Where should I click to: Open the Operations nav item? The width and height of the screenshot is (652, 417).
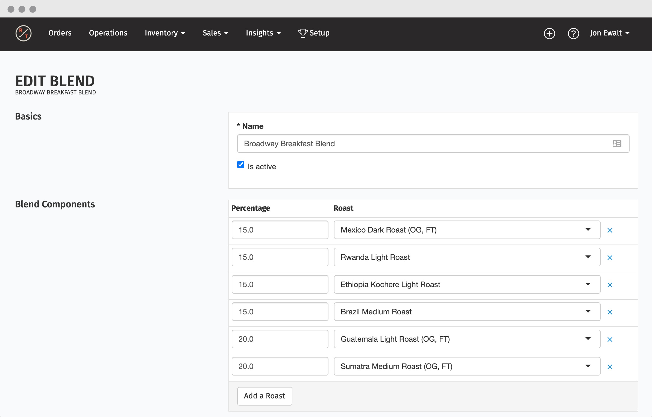click(x=108, y=33)
